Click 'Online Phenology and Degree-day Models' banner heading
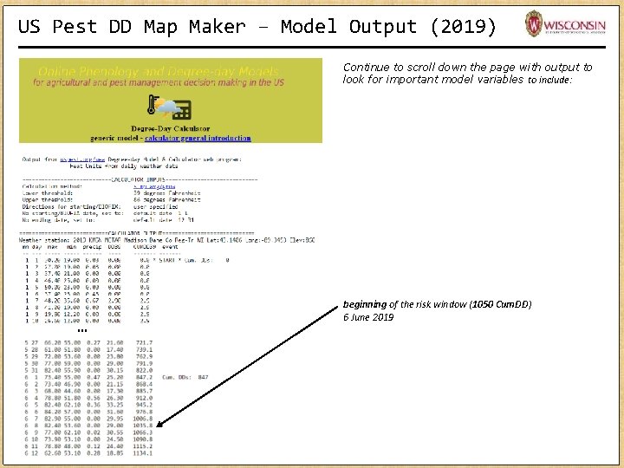 [158, 72]
